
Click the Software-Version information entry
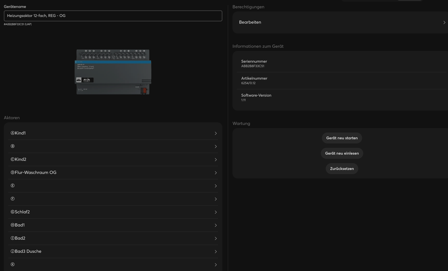(x=340, y=97)
